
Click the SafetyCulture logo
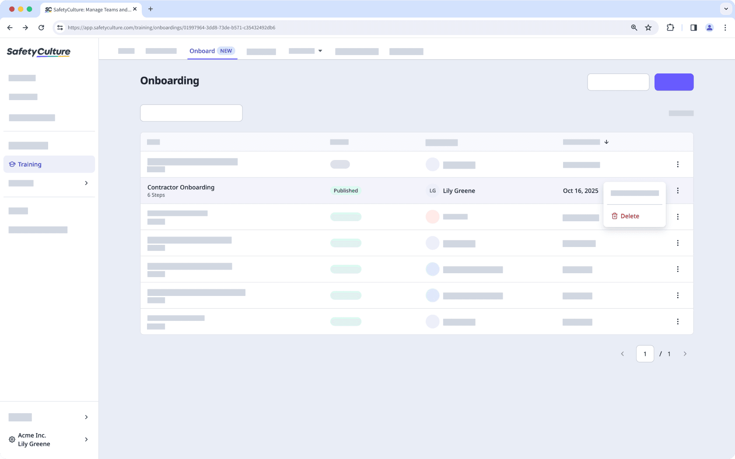38,52
